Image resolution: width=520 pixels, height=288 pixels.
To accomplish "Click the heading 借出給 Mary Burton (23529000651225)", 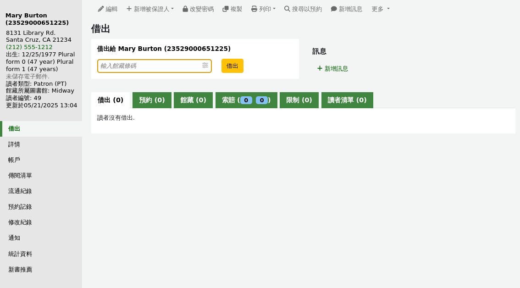I will [x=164, y=49].
